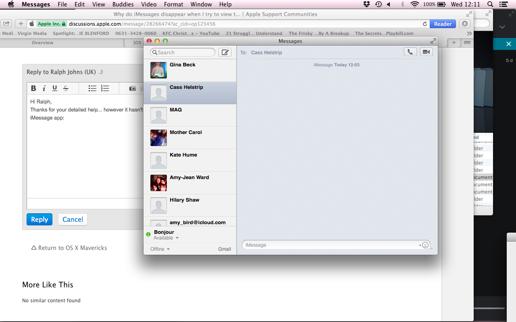Image resolution: width=516 pixels, height=322 pixels.
Task: Open the Playbill.com bookmark
Action: coord(384,33)
